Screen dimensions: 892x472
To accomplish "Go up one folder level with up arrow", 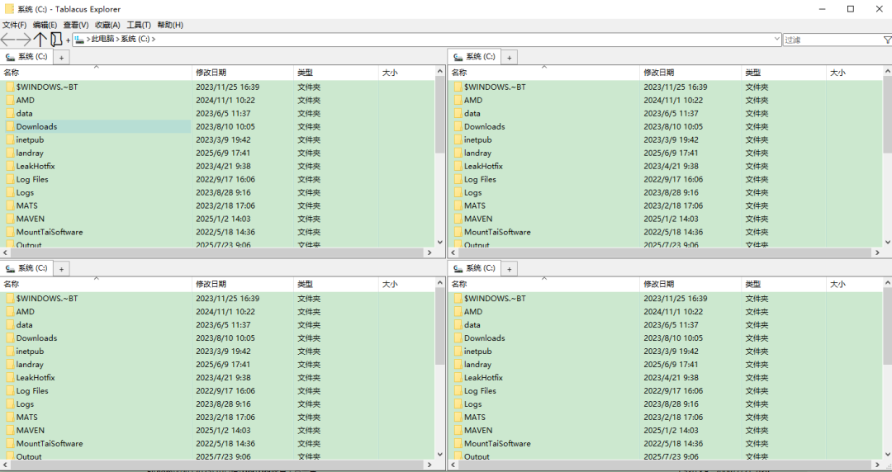I will [x=40, y=40].
